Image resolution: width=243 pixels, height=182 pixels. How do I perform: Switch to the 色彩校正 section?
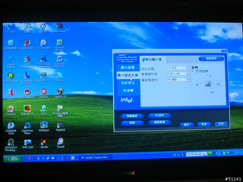tap(128, 83)
